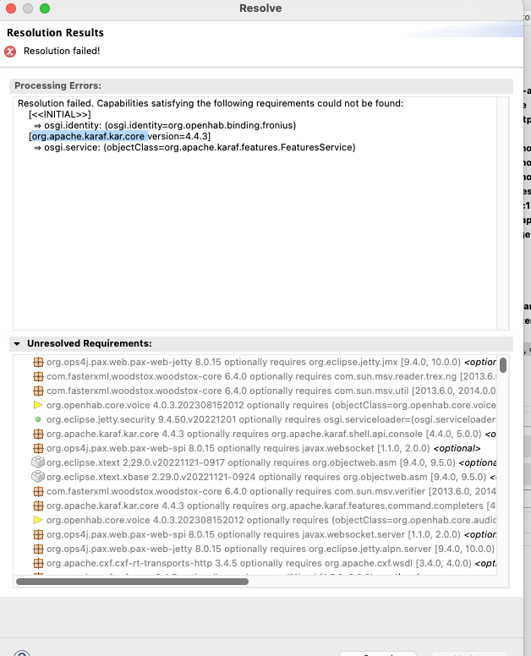Close the Resolve dialog window
This screenshot has width=531, height=656.
[12, 8]
